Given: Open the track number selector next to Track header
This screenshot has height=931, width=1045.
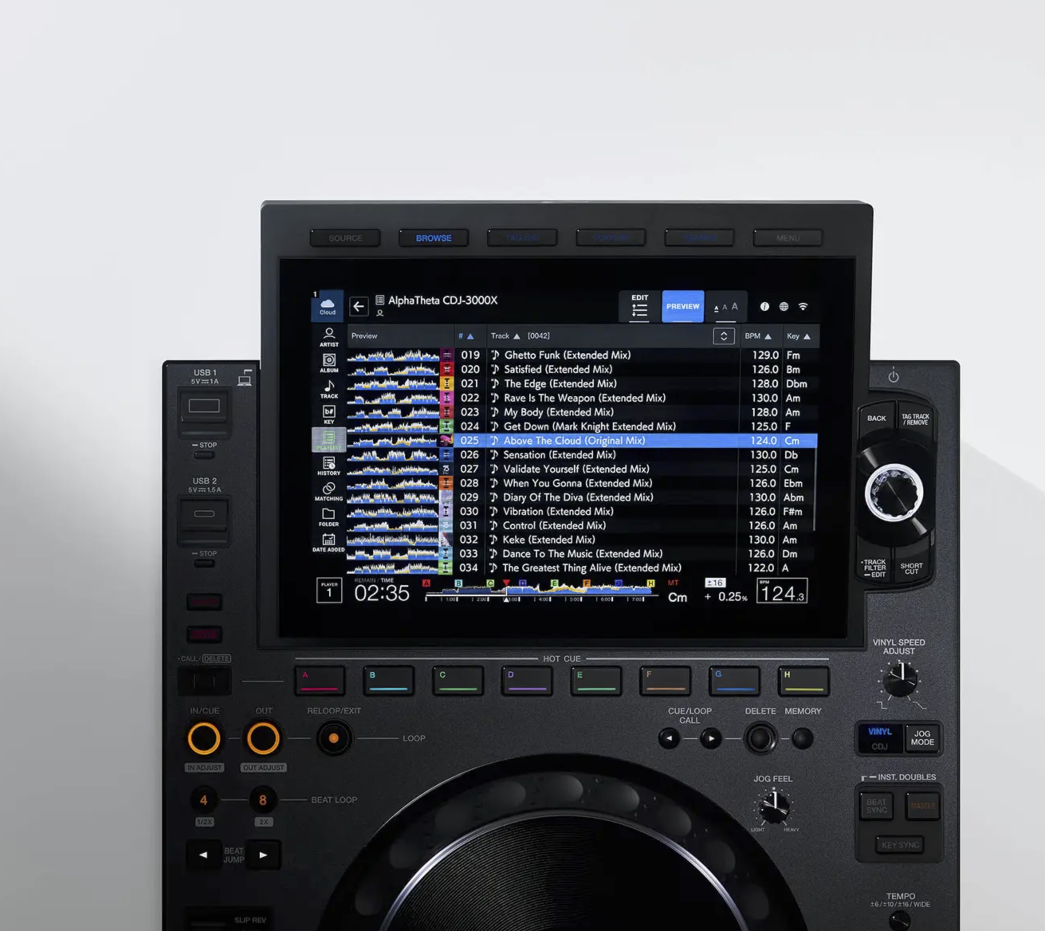Looking at the screenshot, I should point(724,336).
